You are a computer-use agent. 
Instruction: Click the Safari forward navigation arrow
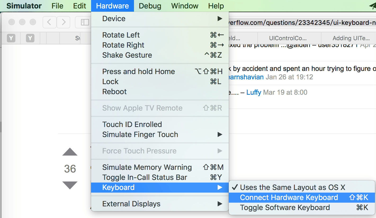click(x=63, y=22)
